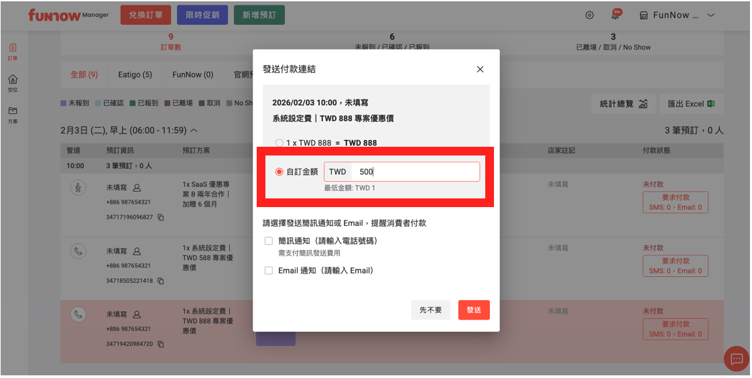Image resolution: width=752 pixels, height=378 pixels.
Task: Enable the Email 通知 checkbox
Action: (269, 271)
